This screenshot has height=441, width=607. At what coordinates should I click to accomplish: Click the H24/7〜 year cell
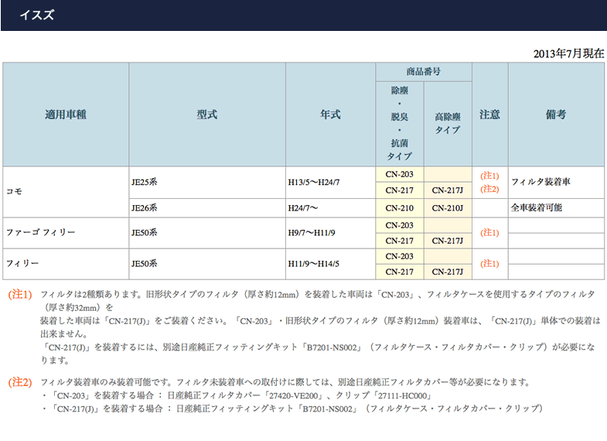(330, 208)
